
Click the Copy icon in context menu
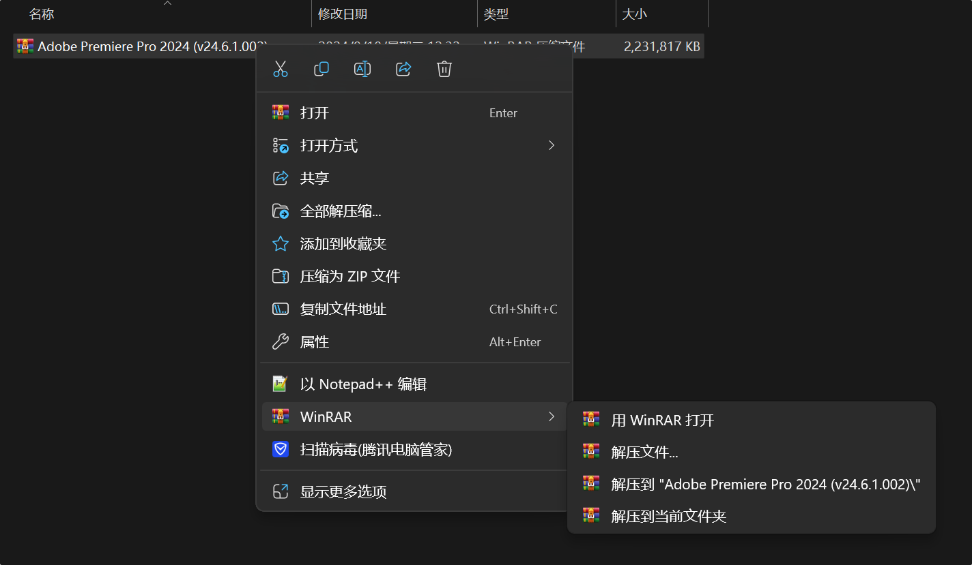point(321,69)
